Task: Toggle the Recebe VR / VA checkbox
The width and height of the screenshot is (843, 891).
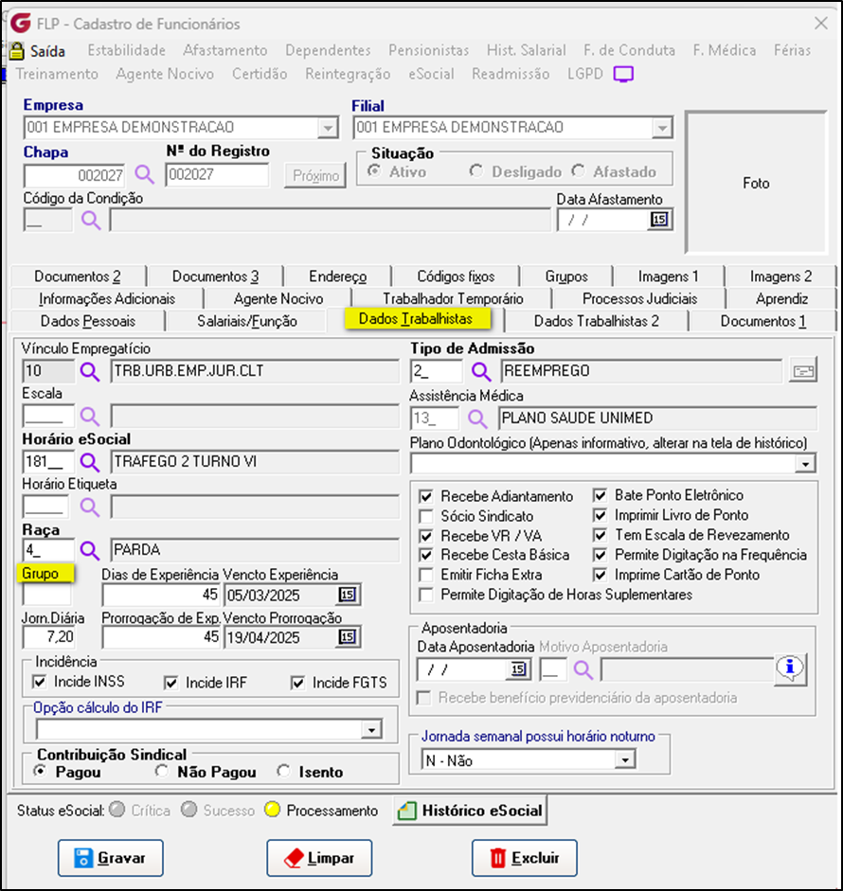Action: pyautogui.click(x=426, y=537)
